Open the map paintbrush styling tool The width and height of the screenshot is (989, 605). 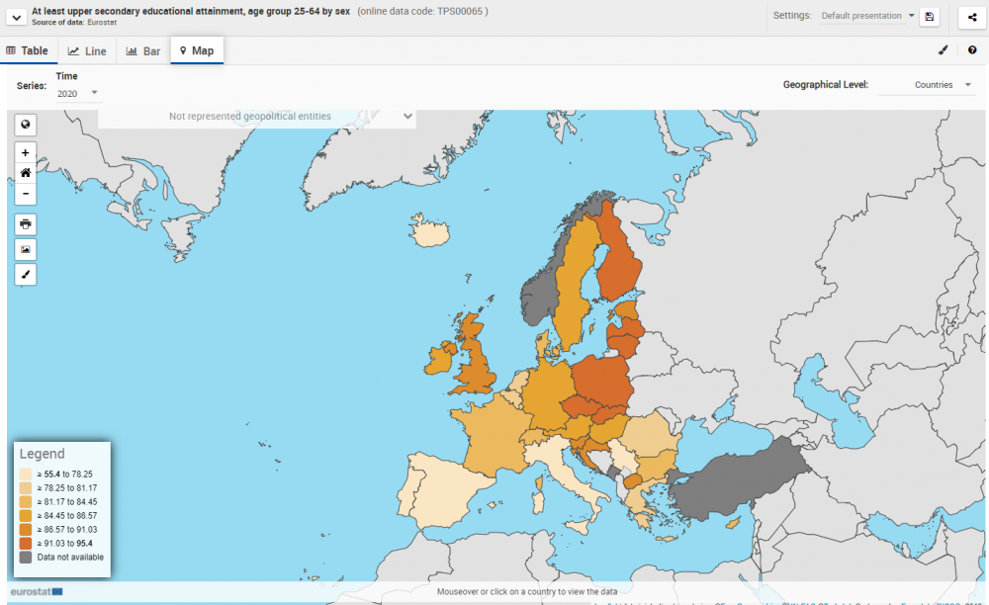pyautogui.click(x=26, y=275)
